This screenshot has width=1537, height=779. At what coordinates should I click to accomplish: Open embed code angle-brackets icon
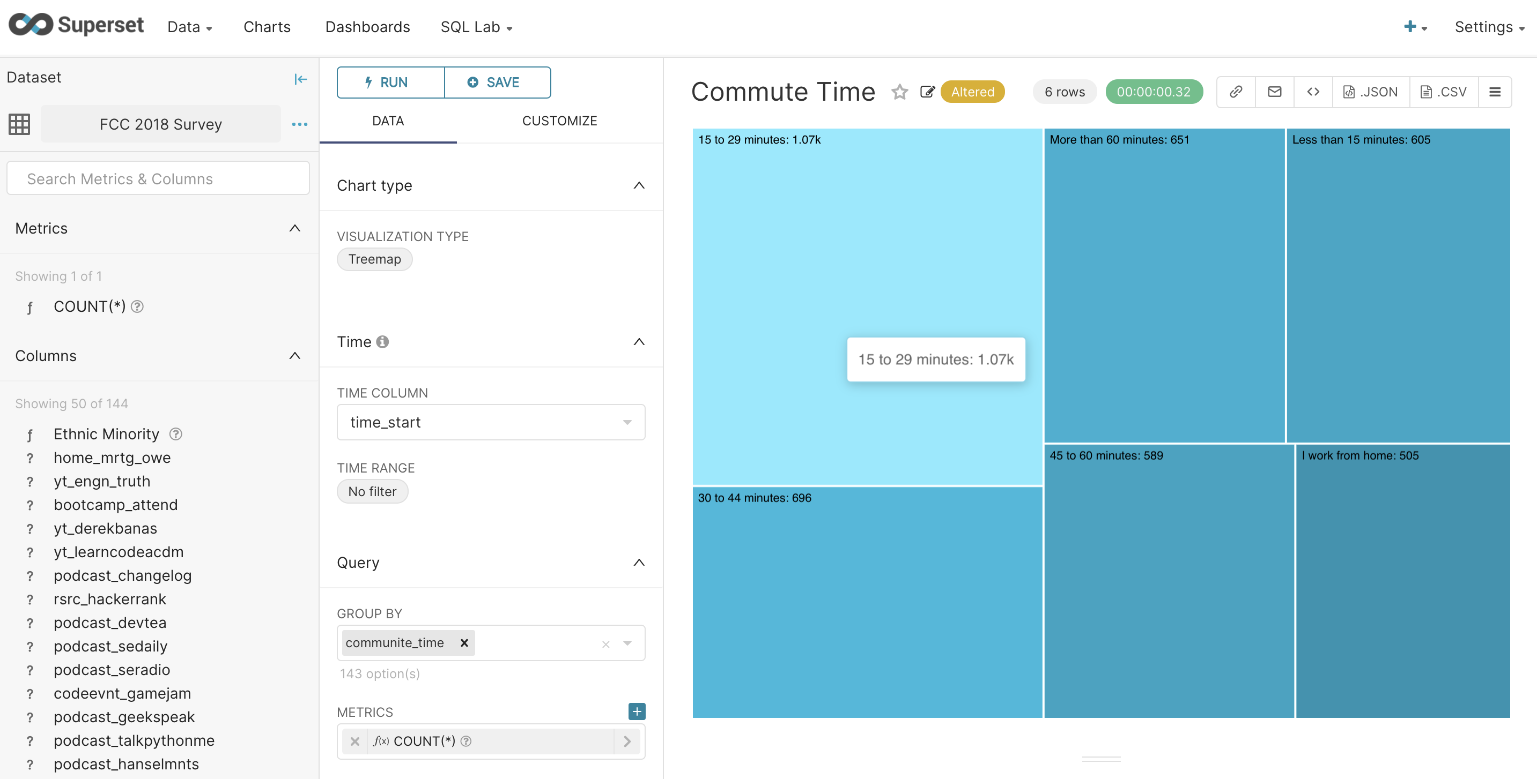tap(1313, 92)
